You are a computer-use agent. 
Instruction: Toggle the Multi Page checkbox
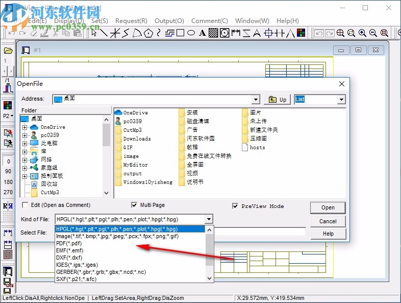(134, 205)
